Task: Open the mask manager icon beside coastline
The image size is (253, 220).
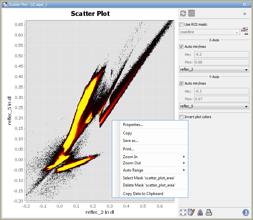Action: (x=245, y=32)
